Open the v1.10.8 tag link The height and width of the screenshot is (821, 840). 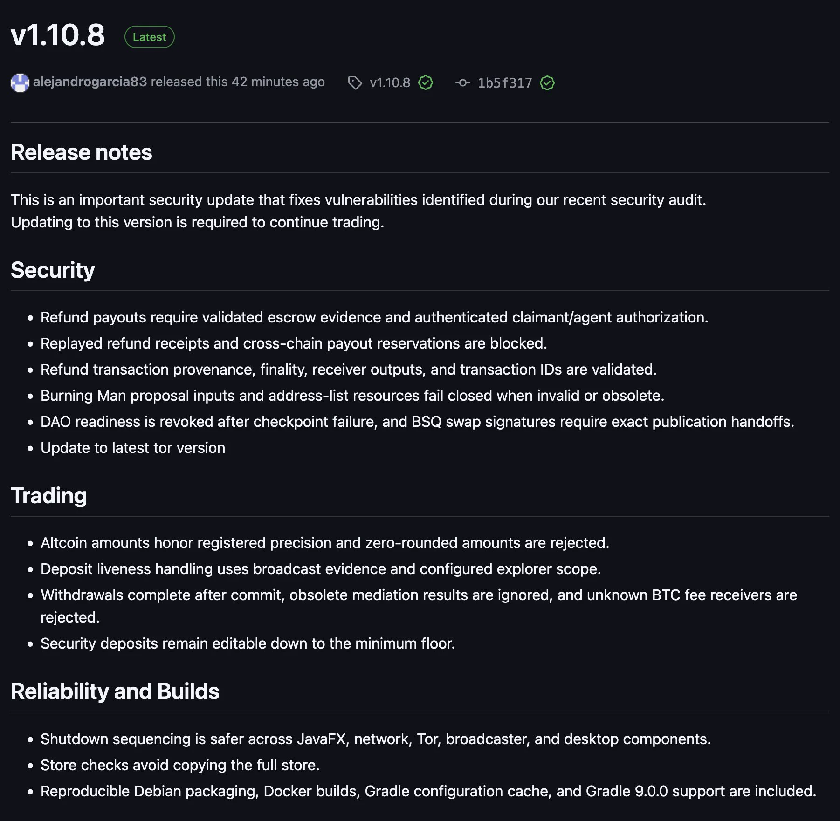[x=390, y=83]
